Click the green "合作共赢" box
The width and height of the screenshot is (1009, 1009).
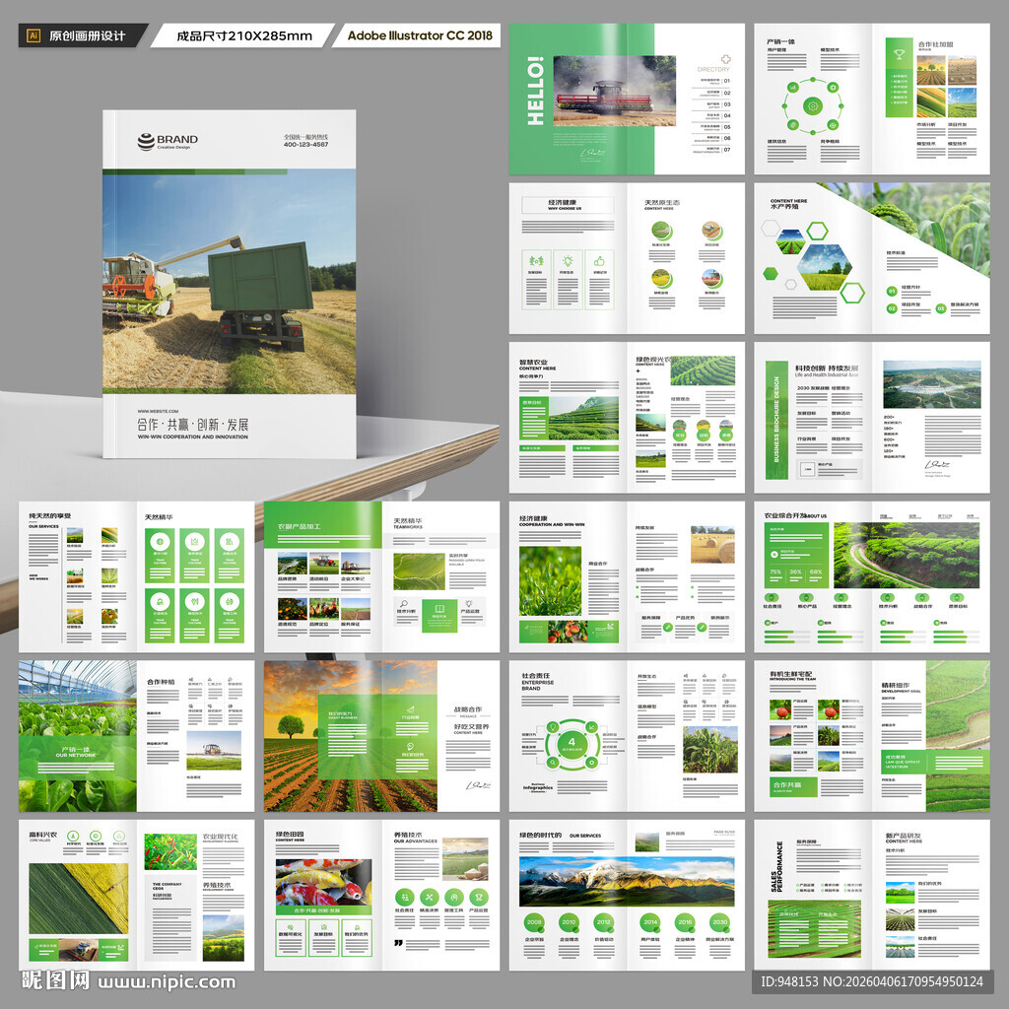click(794, 786)
